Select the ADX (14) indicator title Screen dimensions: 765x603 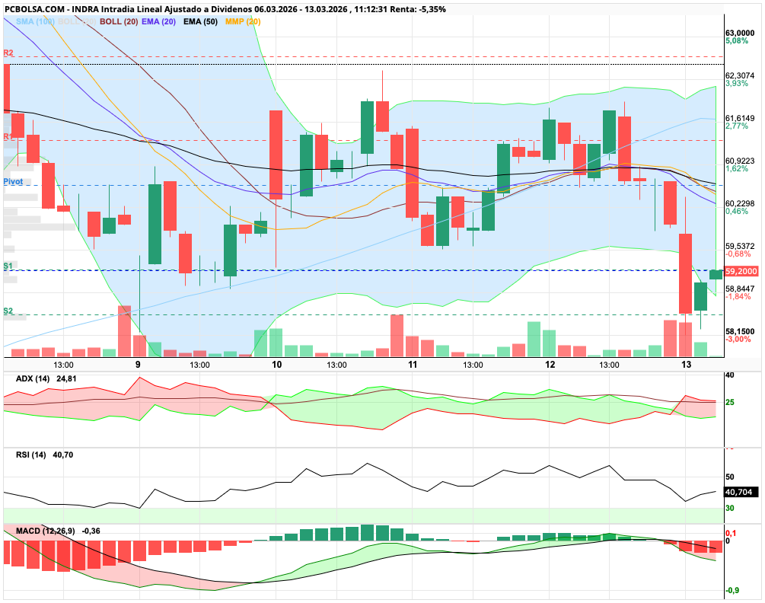pyautogui.click(x=33, y=378)
